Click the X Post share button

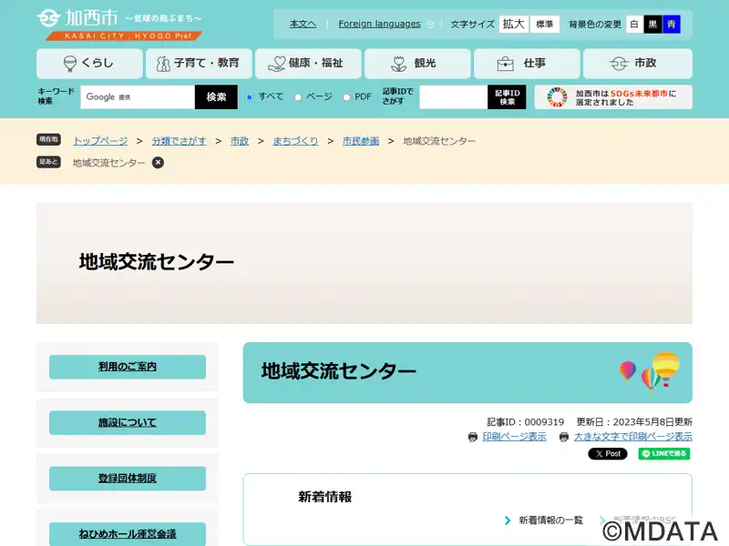pyautogui.click(x=607, y=453)
